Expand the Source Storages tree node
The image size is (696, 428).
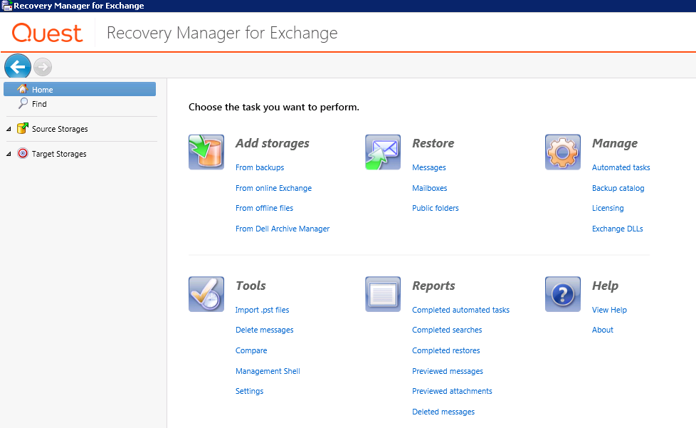point(9,129)
